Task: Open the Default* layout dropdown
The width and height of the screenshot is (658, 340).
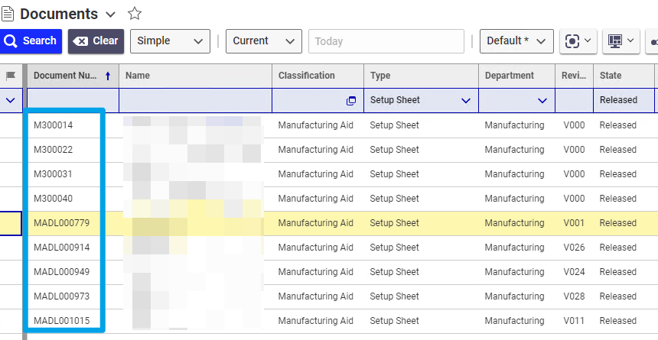Action: pos(516,41)
